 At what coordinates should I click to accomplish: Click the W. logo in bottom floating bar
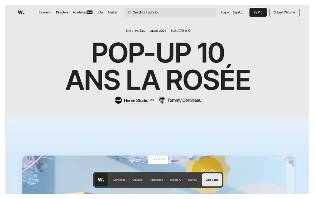pyautogui.click(x=101, y=180)
